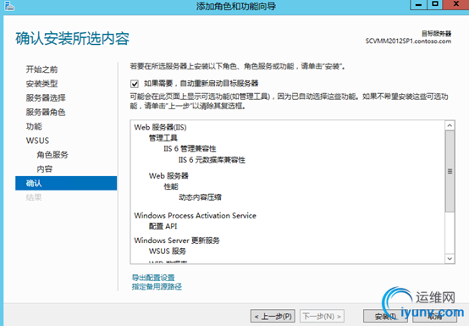This screenshot has height=326, width=469.
Task: Click the features list scrollbar thumb
Action: click(450, 171)
